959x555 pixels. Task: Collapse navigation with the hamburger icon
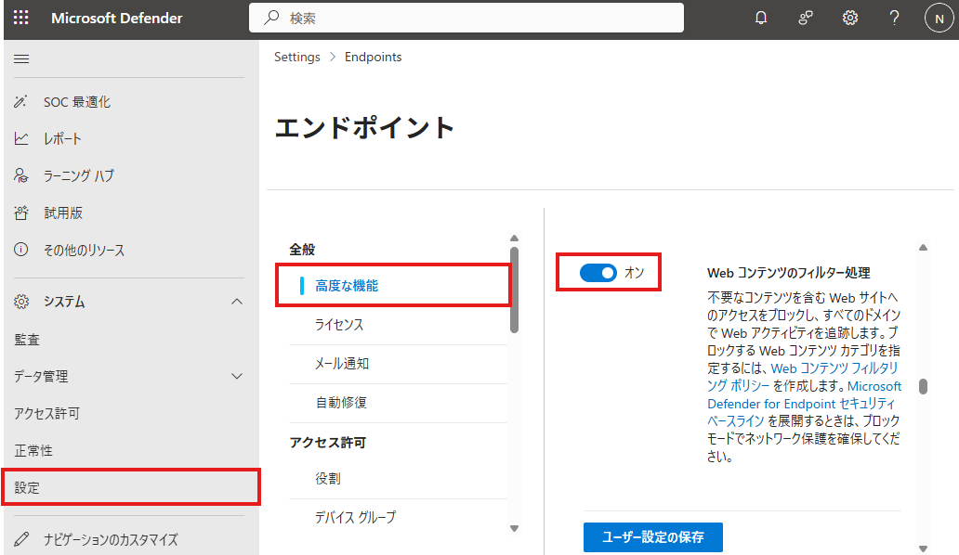[21, 58]
